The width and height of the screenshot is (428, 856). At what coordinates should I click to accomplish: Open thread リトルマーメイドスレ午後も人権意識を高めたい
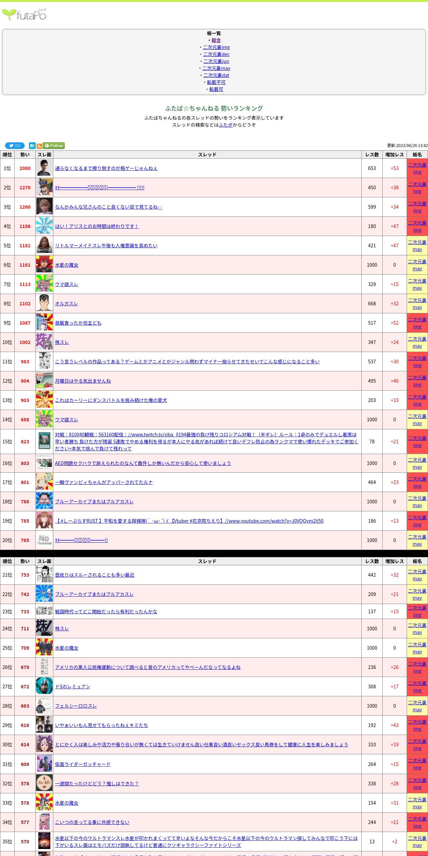coord(106,246)
